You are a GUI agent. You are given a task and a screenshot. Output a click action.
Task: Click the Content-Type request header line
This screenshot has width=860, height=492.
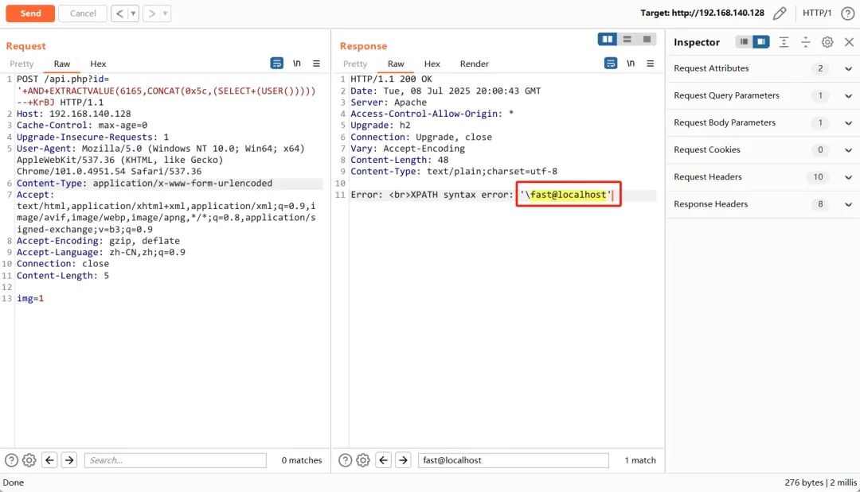click(x=144, y=184)
